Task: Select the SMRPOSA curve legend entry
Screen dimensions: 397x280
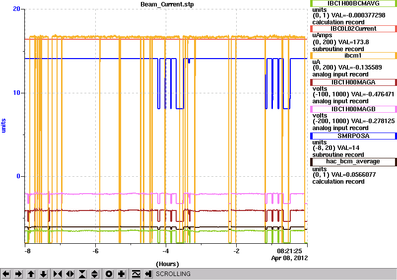Action: coord(353,136)
